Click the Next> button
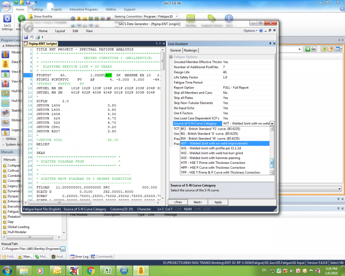Screen dimensions: 345x276 198,202
